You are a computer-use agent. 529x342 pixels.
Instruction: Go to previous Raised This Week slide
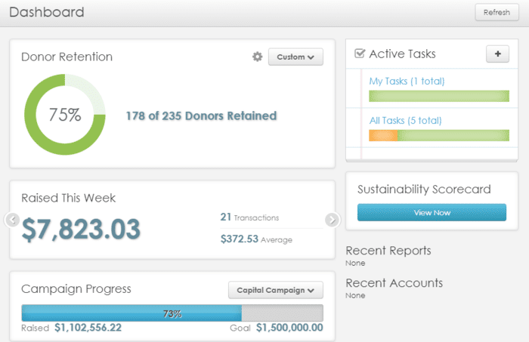pos(13,220)
